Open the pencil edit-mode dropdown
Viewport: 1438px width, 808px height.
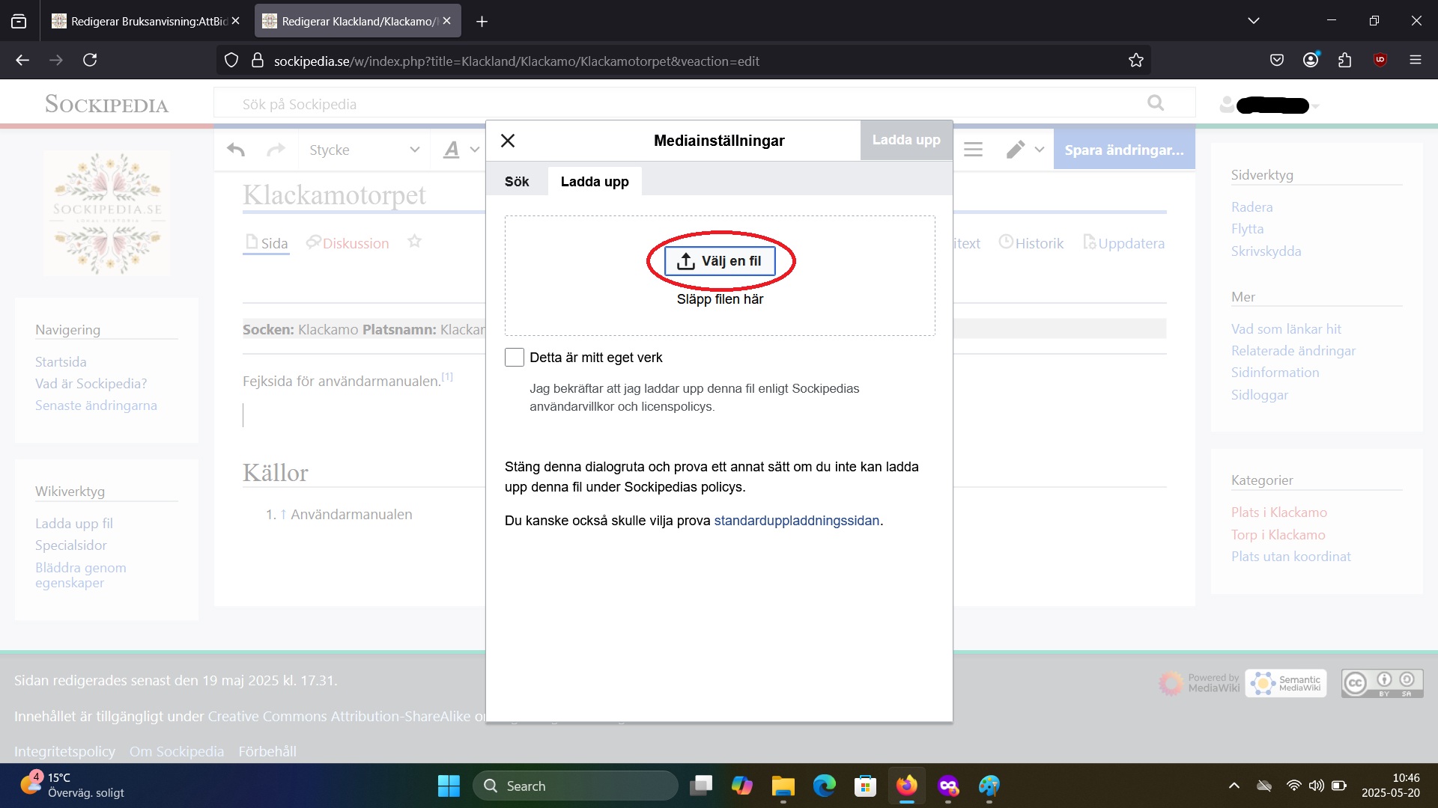pos(1025,150)
